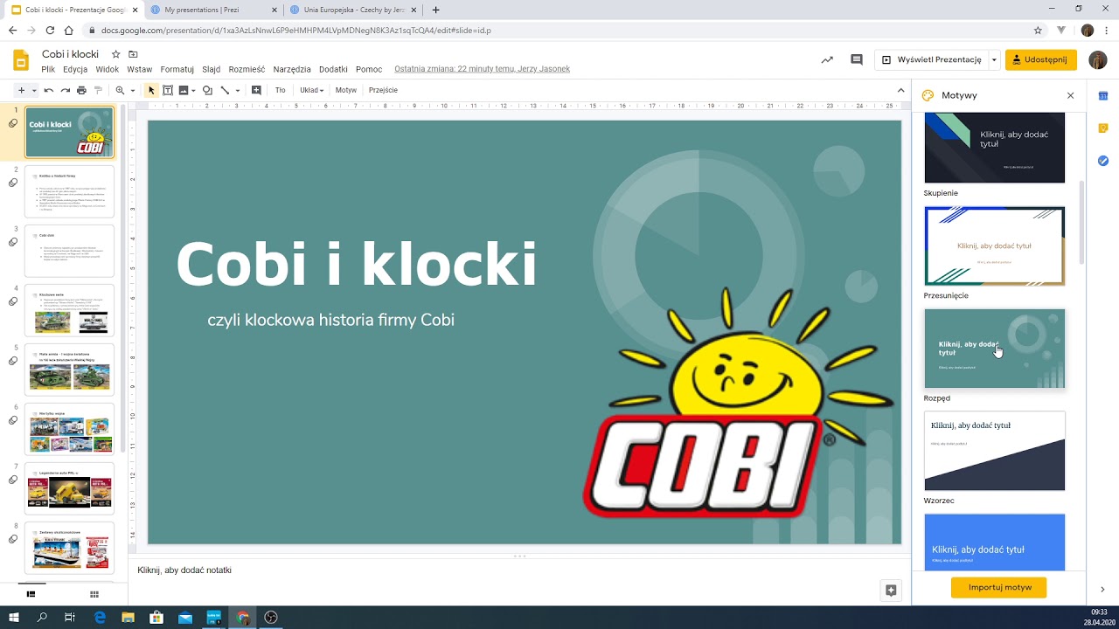The width and height of the screenshot is (1119, 629).
Task: Open new slide layout dropdown arrow
Action: point(34,90)
